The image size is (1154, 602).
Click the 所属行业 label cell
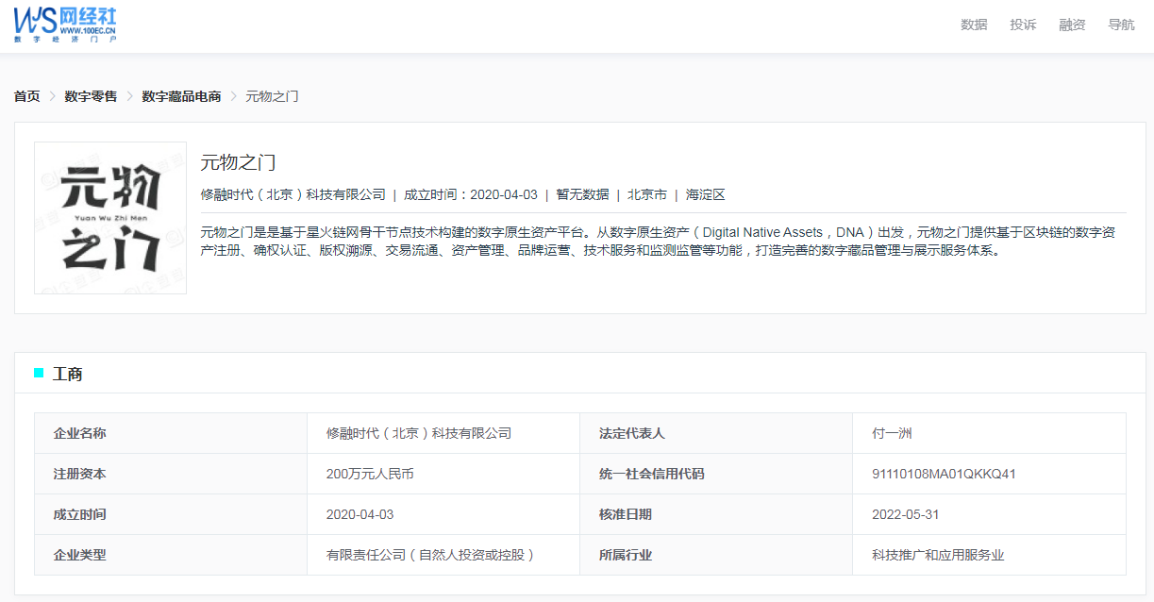pos(716,555)
